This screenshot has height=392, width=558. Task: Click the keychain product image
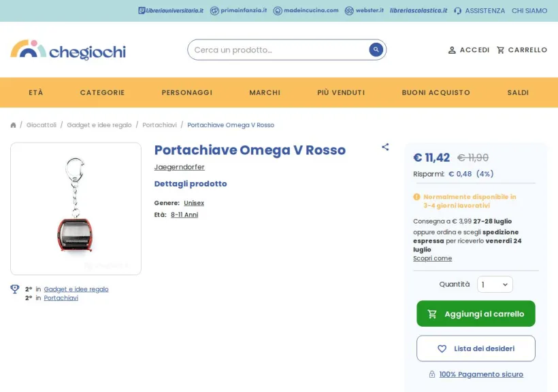coord(76,209)
